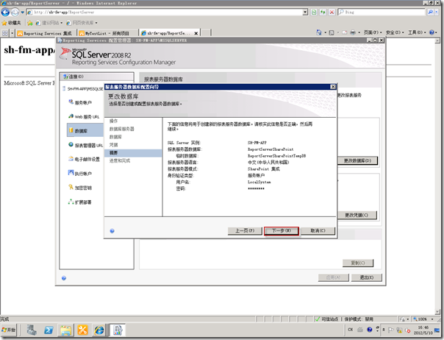Viewport: 444px width, 340px height.
Task: Click the 复制(C) button
Action: [358, 263]
